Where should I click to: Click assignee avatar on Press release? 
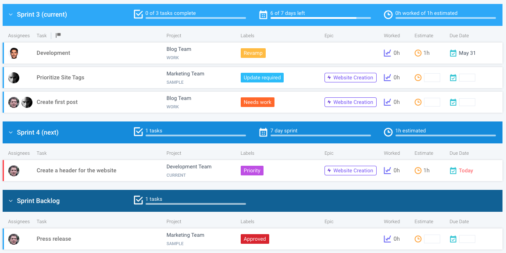click(x=14, y=239)
